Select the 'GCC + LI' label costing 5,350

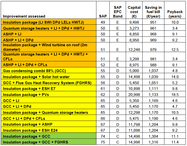[x=11, y=101]
